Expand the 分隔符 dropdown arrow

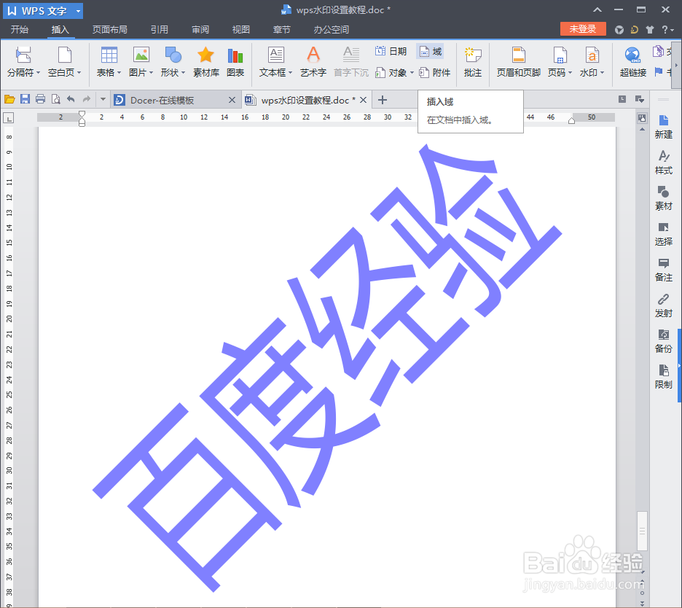click(38, 73)
